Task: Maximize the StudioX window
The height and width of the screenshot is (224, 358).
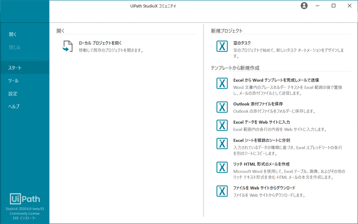Action: click(x=334, y=6)
